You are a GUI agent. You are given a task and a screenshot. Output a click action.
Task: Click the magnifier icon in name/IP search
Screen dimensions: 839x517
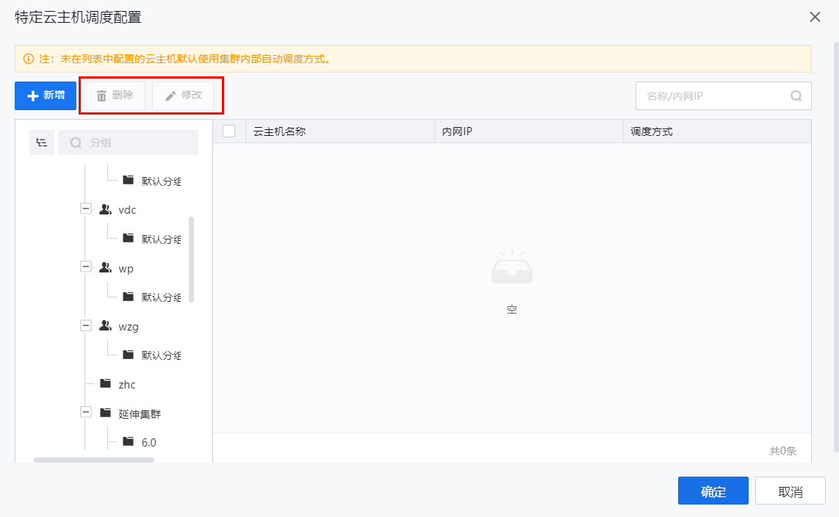pyautogui.click(x=796, y=95)
